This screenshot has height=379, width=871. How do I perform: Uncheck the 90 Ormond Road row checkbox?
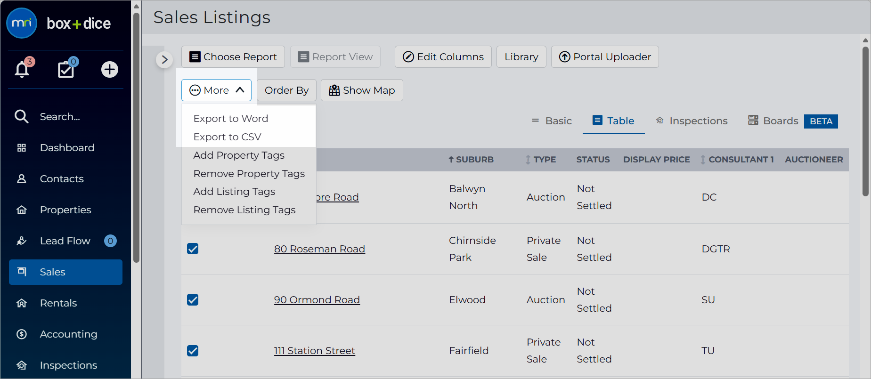click(x=193, y=299)
